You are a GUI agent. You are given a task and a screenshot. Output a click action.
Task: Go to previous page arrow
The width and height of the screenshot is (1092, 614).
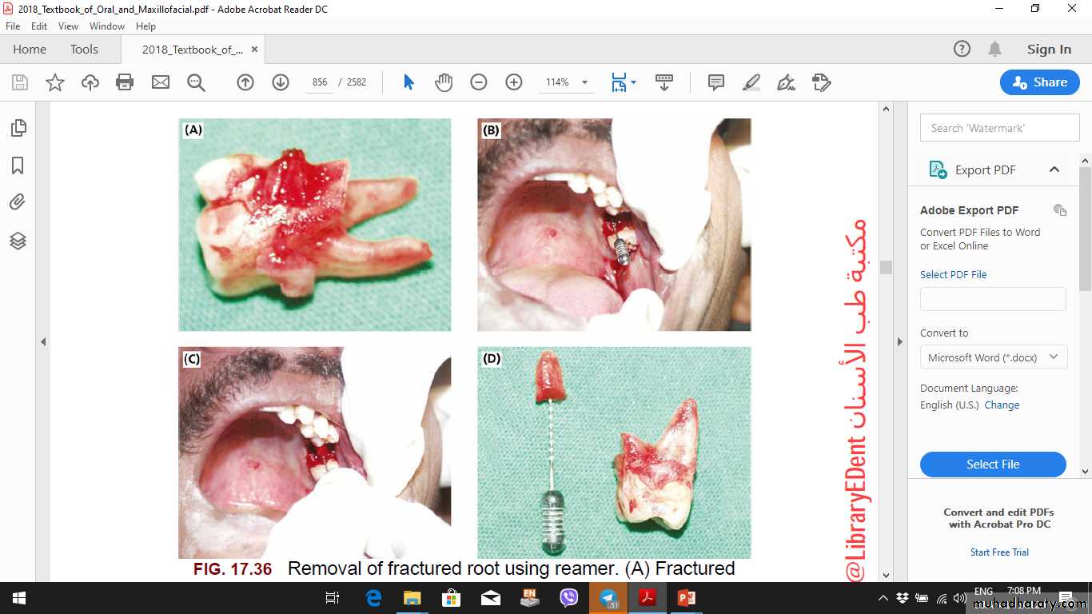[x=245, y=82]
